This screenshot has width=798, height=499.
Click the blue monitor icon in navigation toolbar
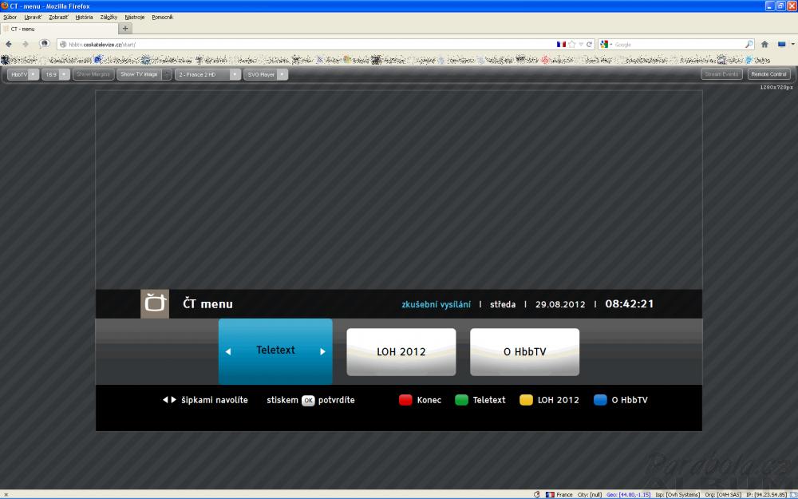point(782,44)
